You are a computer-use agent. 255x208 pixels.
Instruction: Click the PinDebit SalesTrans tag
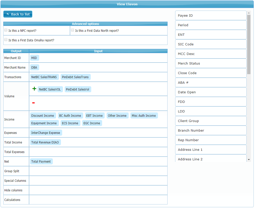pos(75,77)
